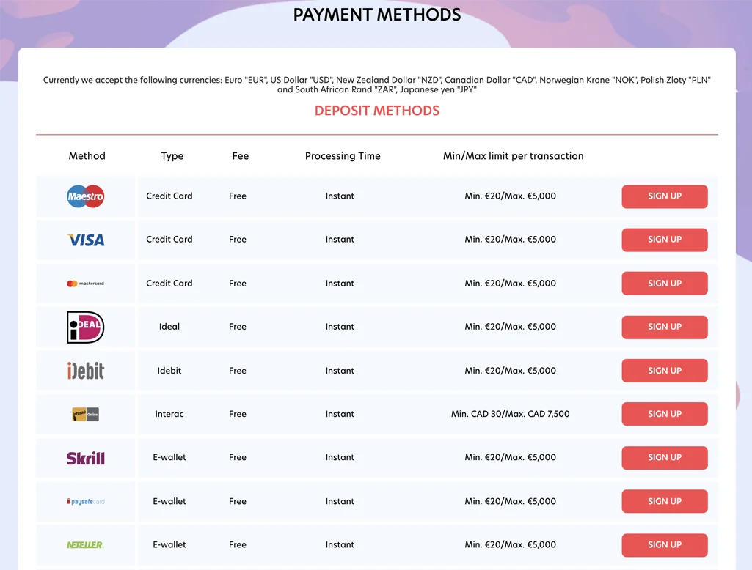This screenshot has width=752, height=570.
Task: Select the Skrill logo
Action: click(85, 458)
